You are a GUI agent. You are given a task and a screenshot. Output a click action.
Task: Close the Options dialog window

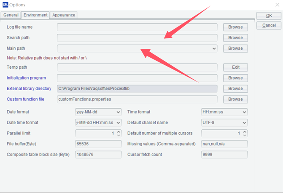pos(277,5)
